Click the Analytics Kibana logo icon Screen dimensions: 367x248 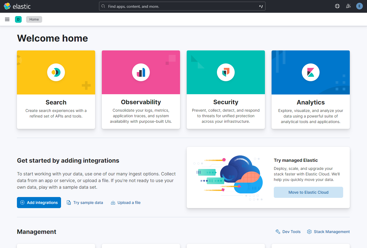[x=311, y=72]
